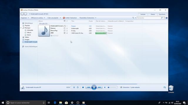The height and width of the screenshot is (105, 188).
Task: Switch to the Lecture tab
Action: pyautogui.click(x=143, y=14)
